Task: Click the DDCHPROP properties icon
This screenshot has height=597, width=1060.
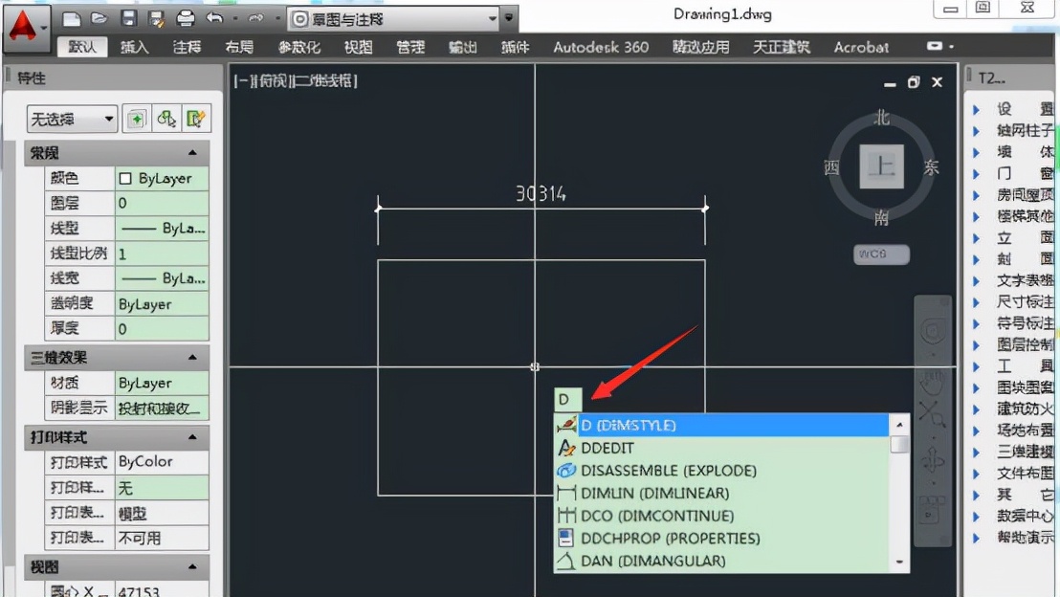Action: pyautogui.click(x=566, y=538)
